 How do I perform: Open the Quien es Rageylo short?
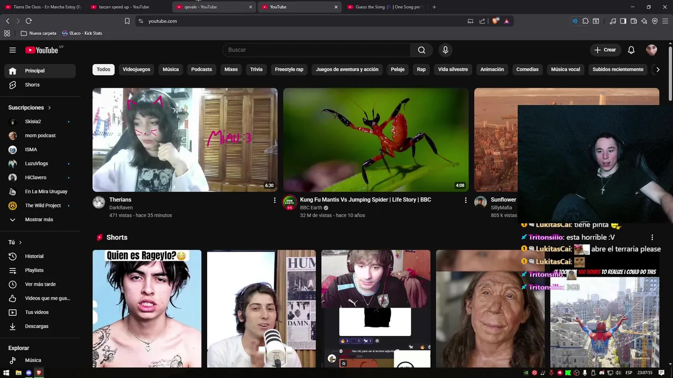pos(147,309)
